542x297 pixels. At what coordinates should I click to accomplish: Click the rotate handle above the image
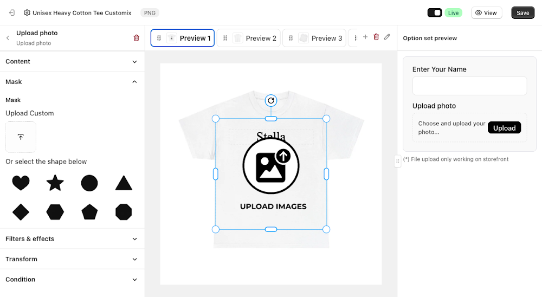pyautogui.click(x=271, y=101)
